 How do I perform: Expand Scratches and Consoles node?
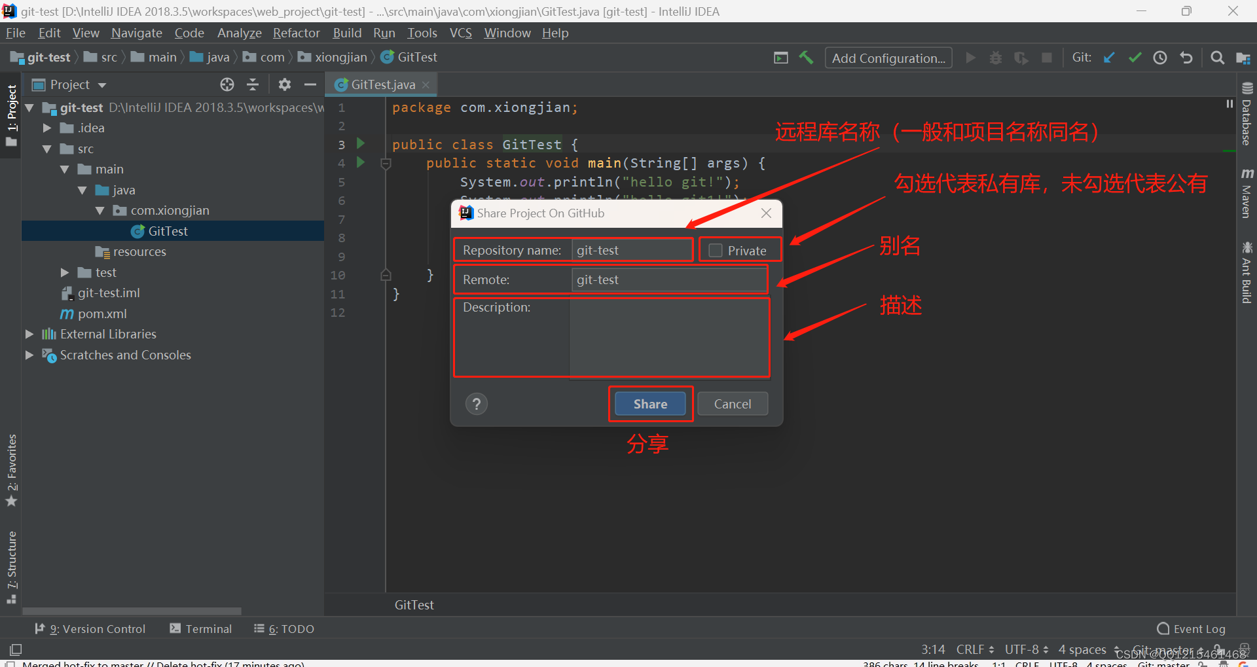[29, 355]
